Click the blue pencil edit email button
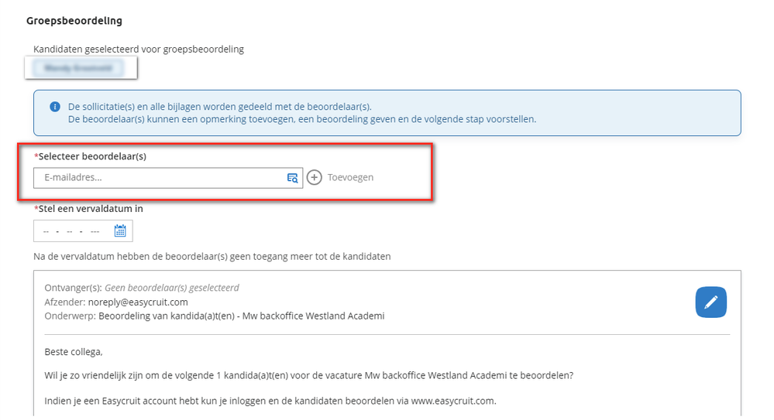The width and height of the screenshot is (774, 420). coord(710,302)
